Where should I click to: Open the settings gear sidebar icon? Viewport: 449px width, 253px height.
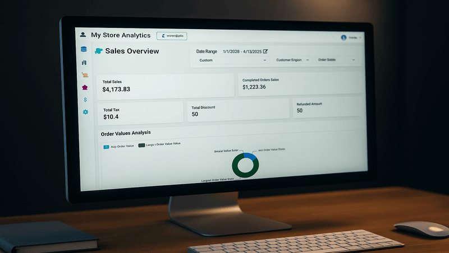(x=85, y=112)
